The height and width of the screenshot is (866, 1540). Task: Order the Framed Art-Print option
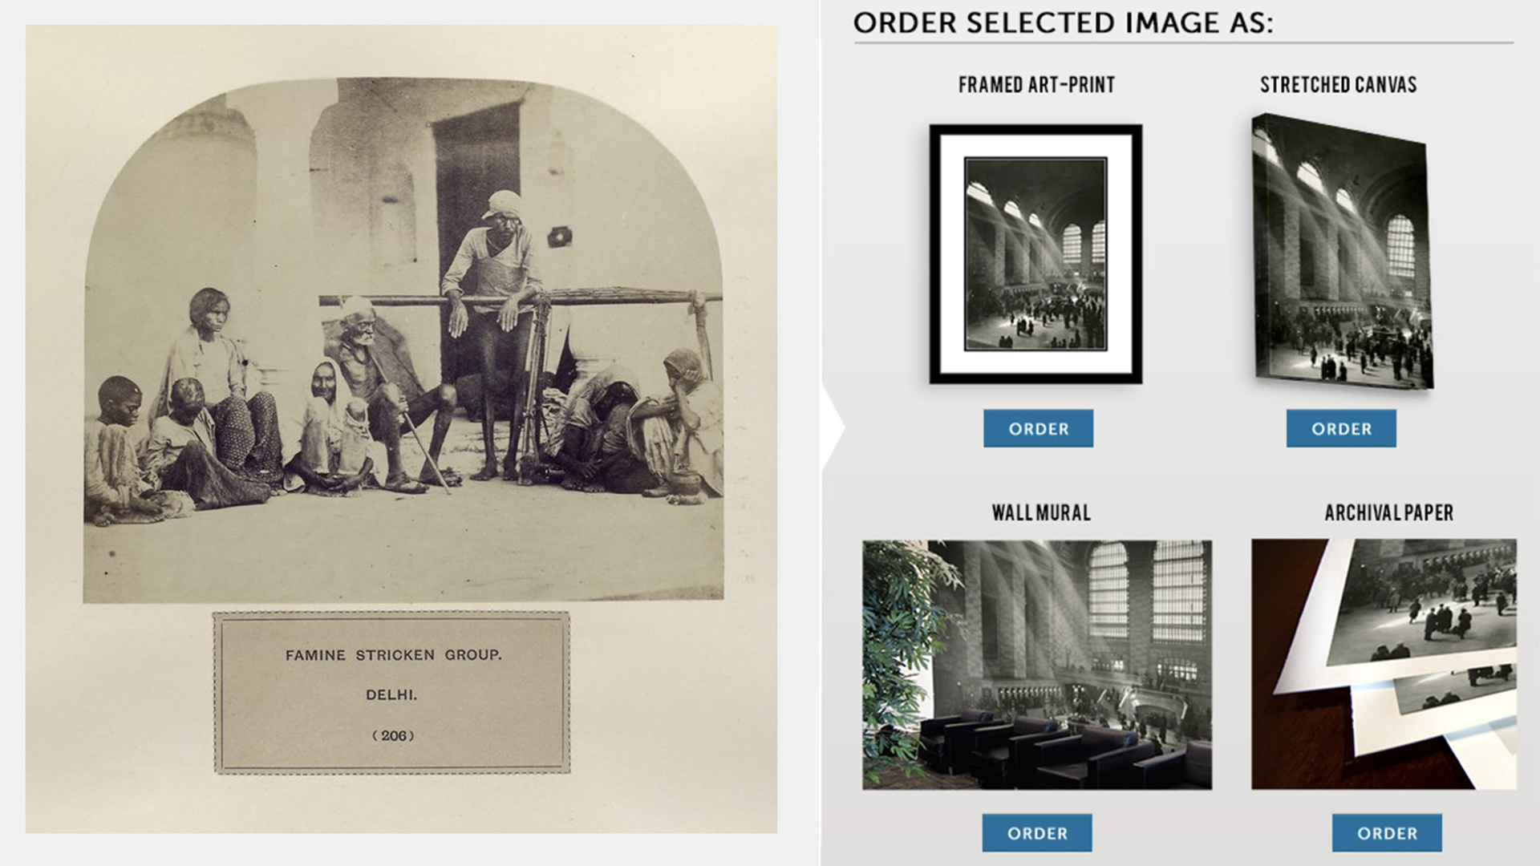click(x=1038, y=428)
